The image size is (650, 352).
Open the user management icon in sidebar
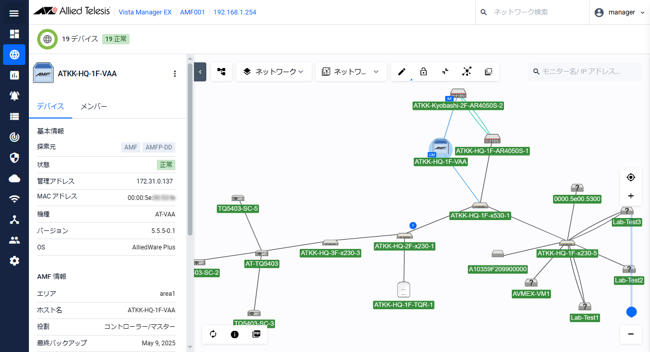tap(14, 240)
